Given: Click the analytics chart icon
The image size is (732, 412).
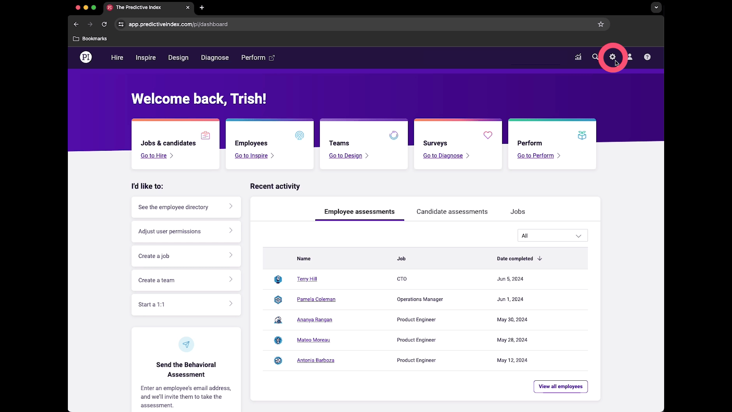Looking at the screenshot, I should coord(578,57).
